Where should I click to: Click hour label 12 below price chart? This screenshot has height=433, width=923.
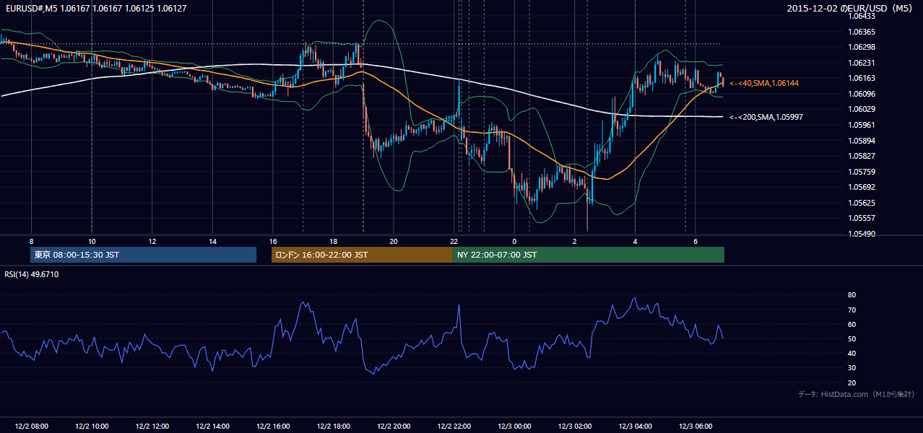click(152, 241)
